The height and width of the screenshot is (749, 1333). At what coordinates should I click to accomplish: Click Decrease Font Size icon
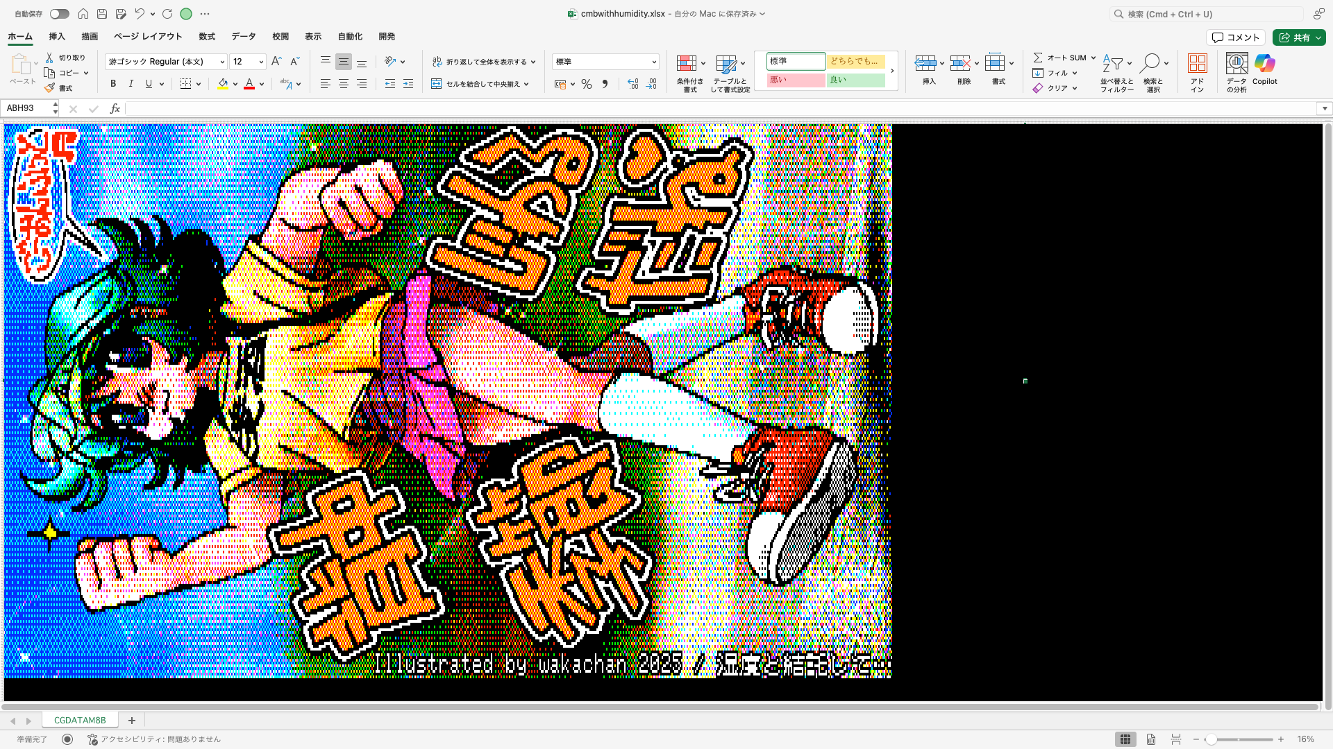click(294, 62)
